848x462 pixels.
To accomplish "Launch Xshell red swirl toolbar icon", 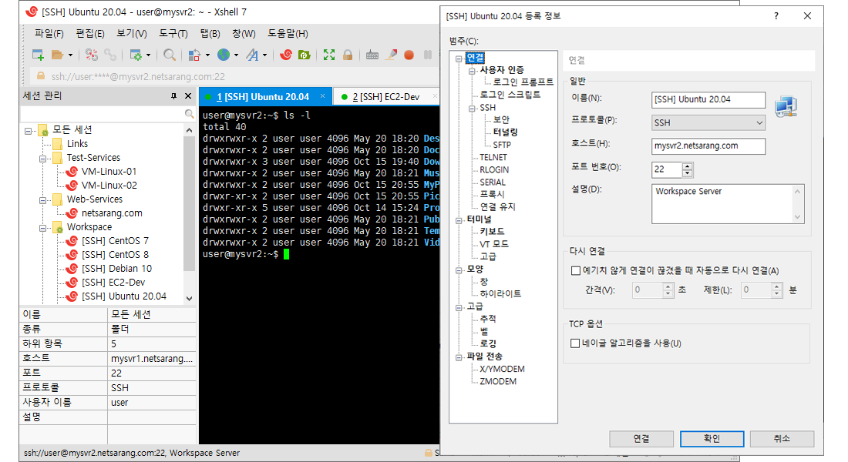I will [x=286, y=55].
